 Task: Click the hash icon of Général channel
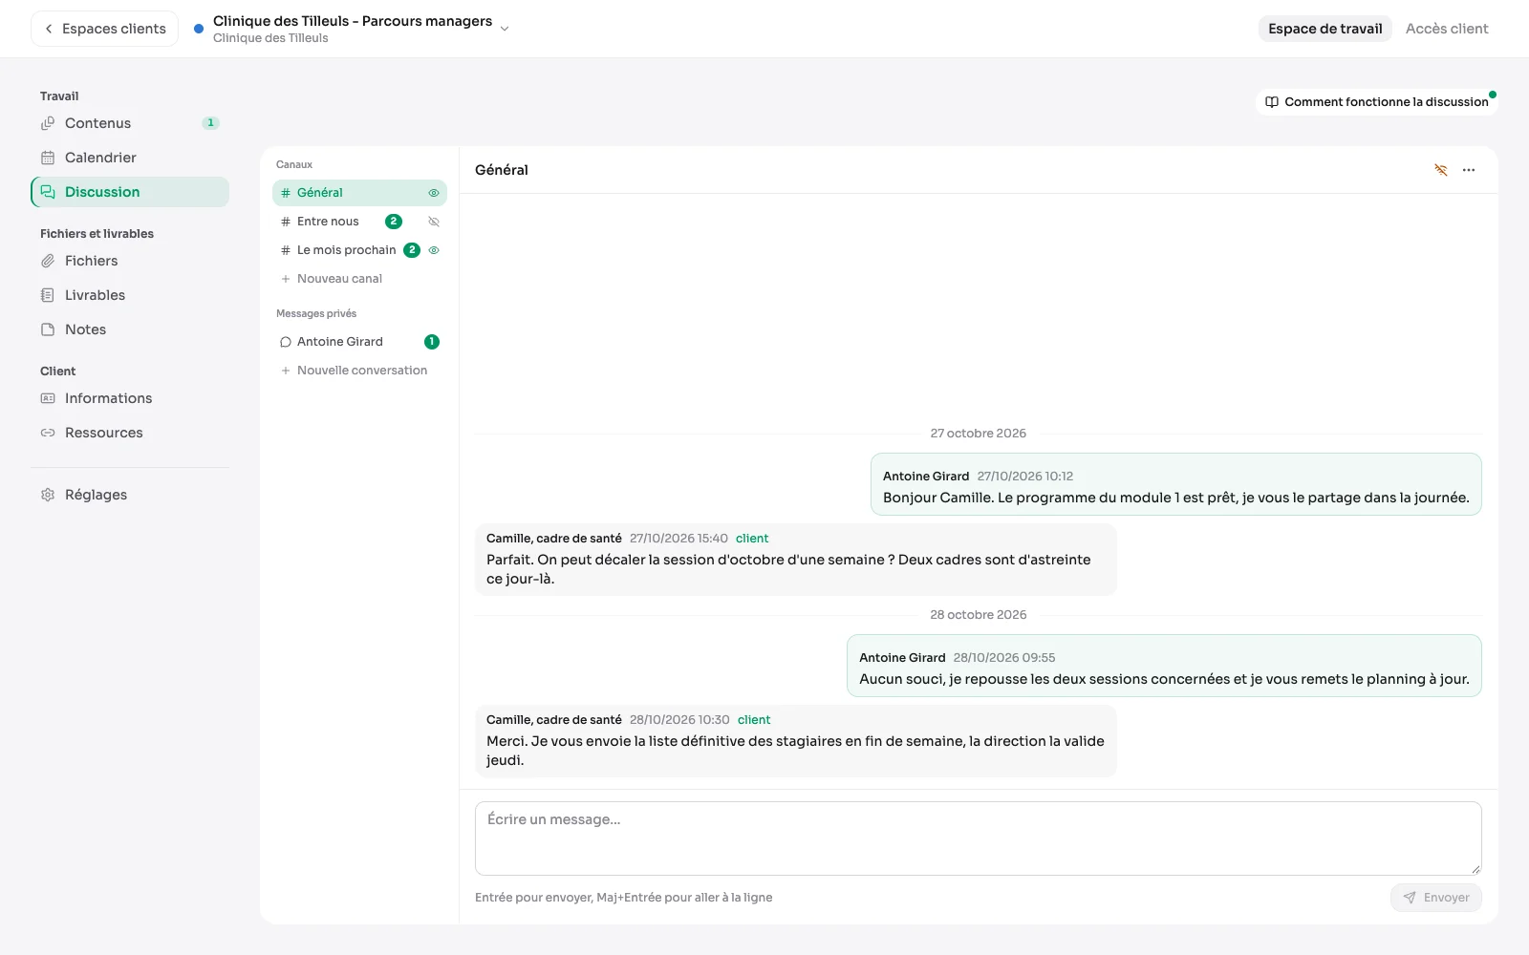[286, 193]
